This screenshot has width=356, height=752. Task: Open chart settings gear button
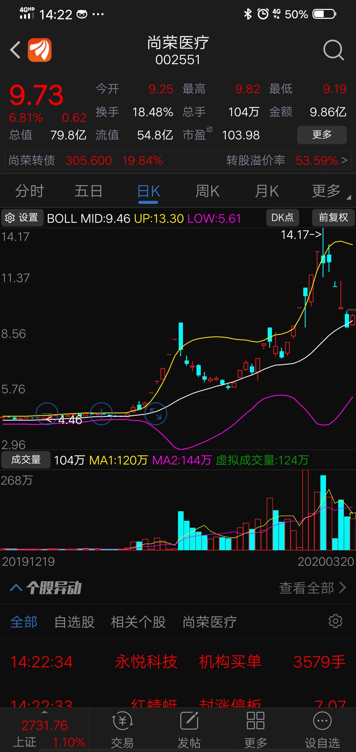point(22,218)
